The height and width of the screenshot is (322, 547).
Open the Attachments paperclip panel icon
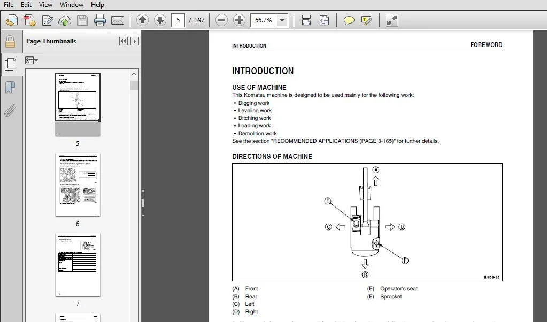[10, 111]
